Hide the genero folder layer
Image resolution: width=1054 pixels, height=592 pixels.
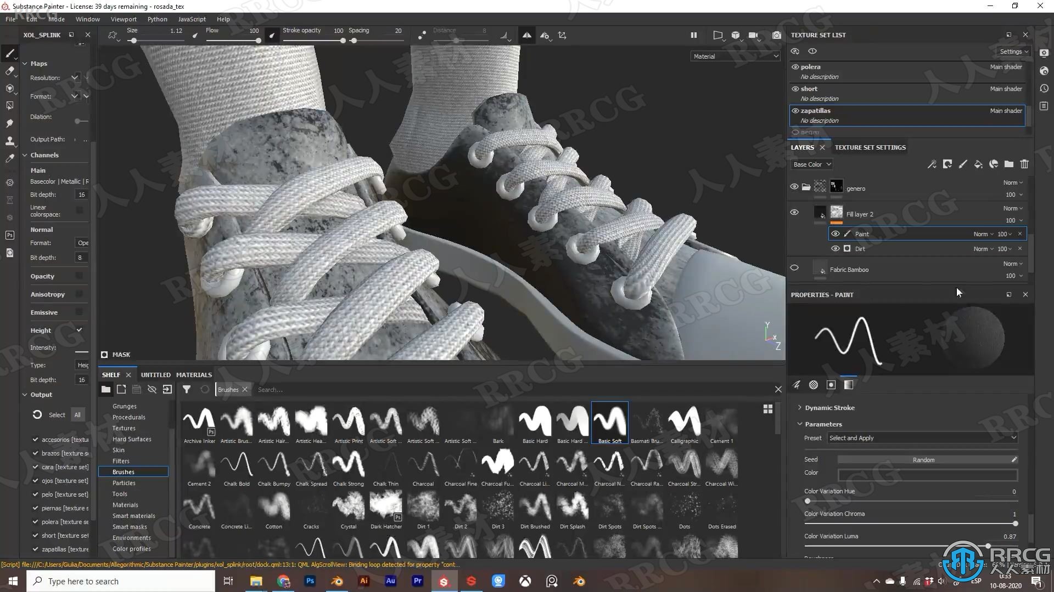pos(794,187)
